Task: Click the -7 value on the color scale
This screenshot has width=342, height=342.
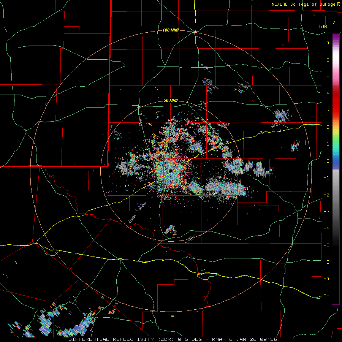Action: (326, 279)
